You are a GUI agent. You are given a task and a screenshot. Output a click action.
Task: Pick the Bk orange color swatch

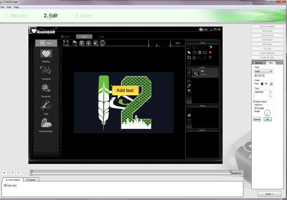tap(271, 84)
